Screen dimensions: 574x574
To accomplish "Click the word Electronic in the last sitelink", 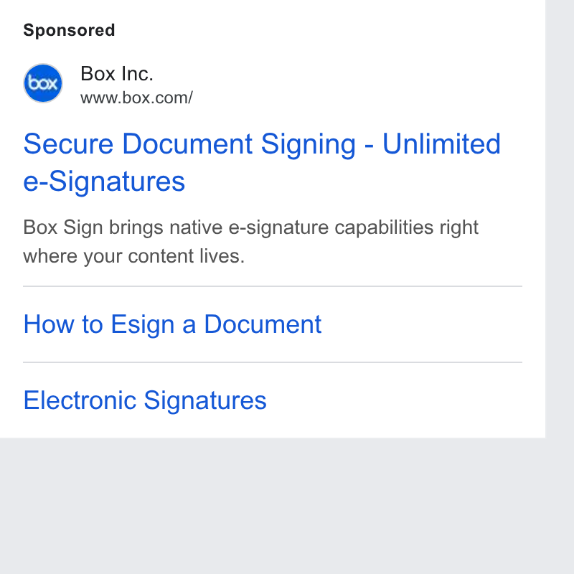I will tap(80, 400).
